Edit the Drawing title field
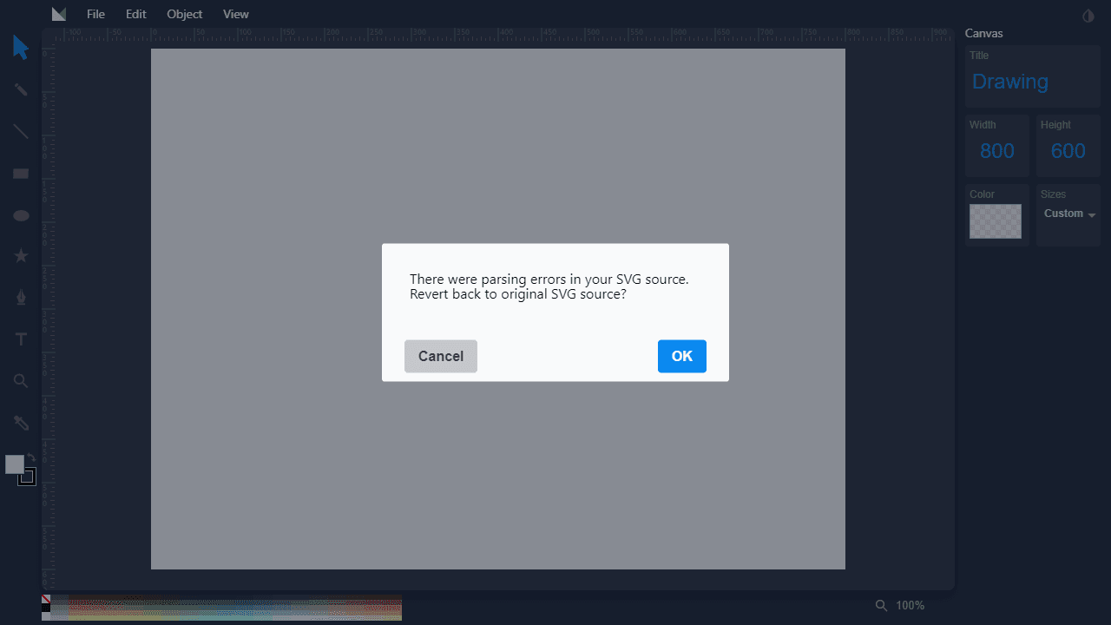The width and height of the screenshot is (1111, 625). click(x=1033, y=82)
